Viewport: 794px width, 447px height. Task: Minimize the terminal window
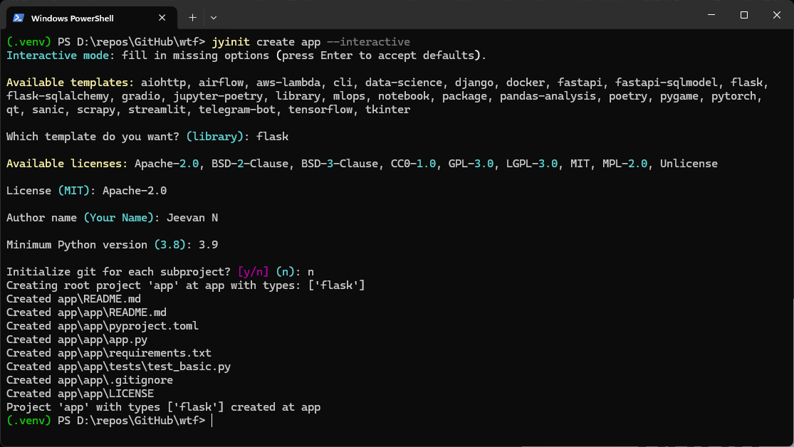click(x=711, y=15)
